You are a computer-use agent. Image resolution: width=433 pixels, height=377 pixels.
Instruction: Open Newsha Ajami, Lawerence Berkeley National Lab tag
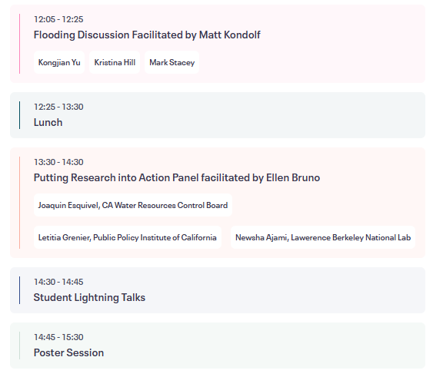pyautogui.click(x=323, y=237)
